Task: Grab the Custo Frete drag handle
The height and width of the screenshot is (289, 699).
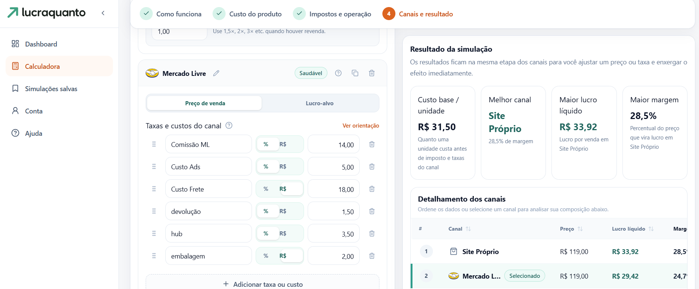Action: pos(154,189)
